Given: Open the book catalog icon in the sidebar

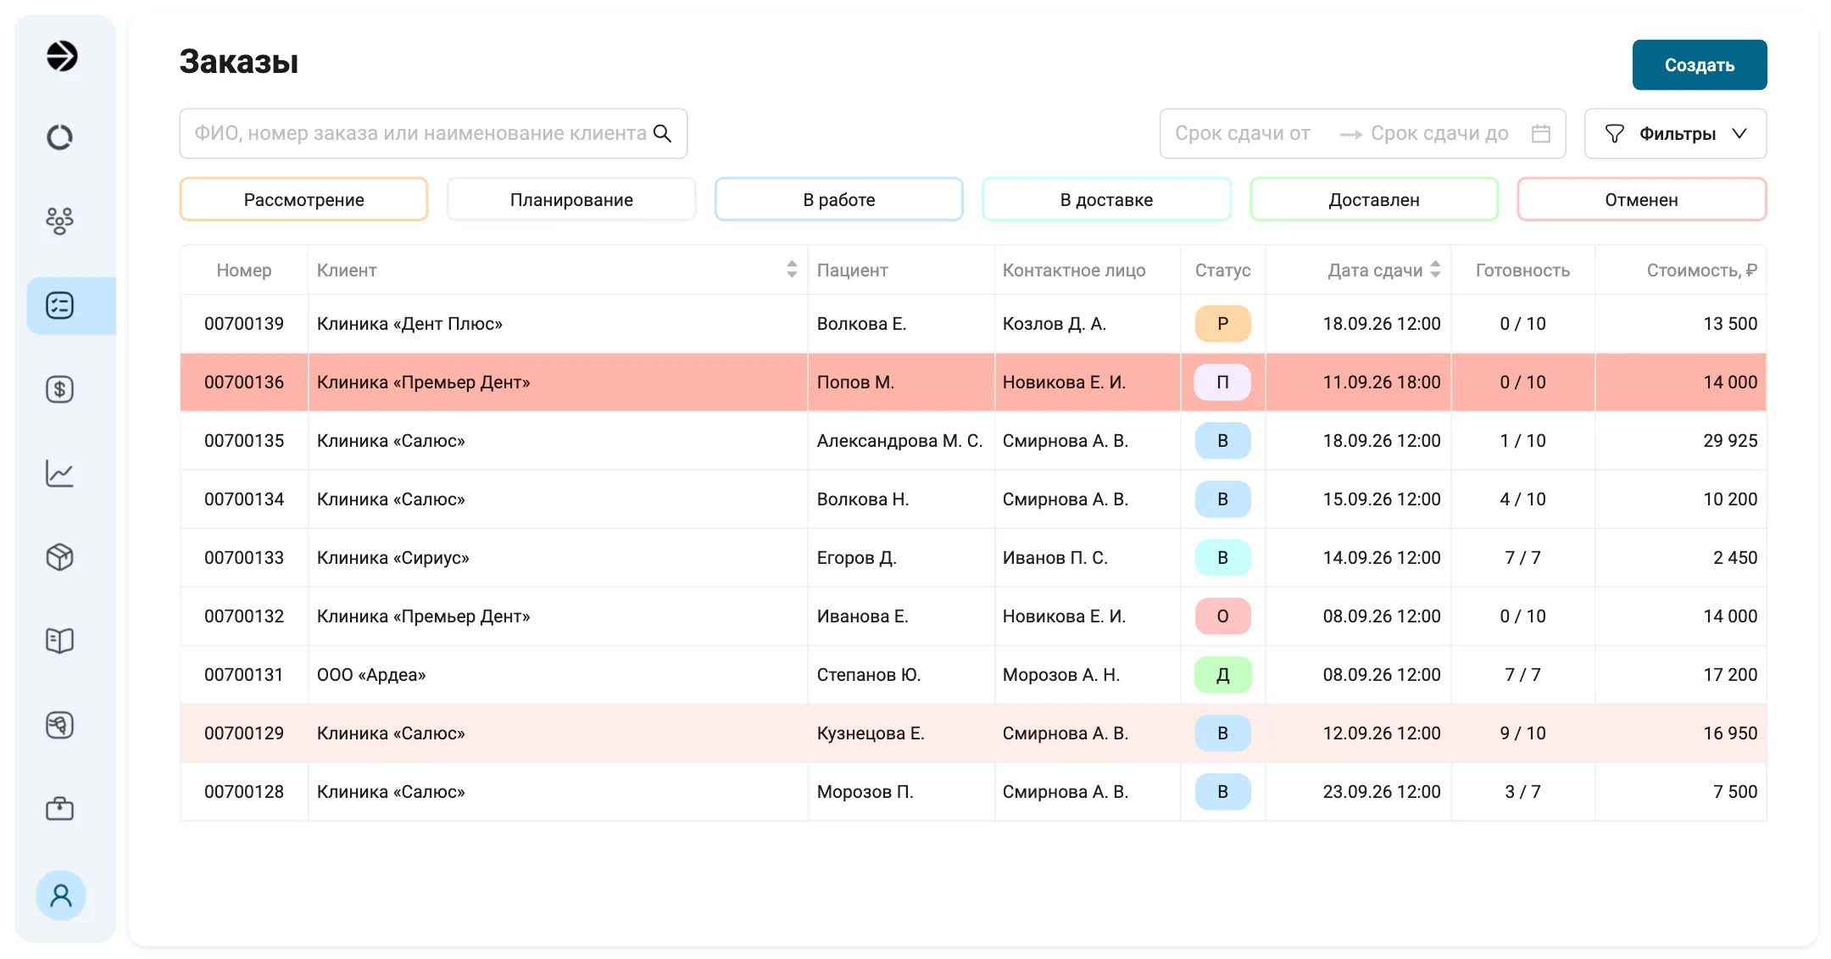Looking at the screenshot, I should pos(59,641).
